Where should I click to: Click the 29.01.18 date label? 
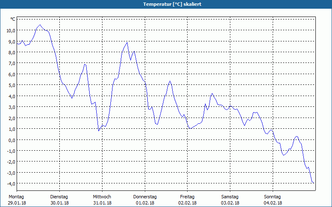[17, 203]
